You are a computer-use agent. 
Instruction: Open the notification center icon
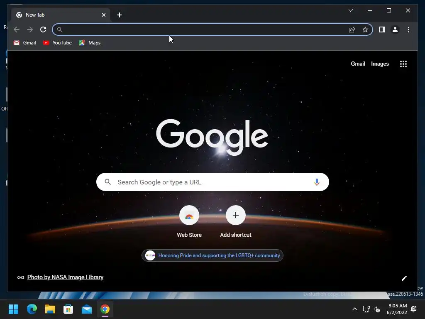pyautogui.click(x=414, y=309)
